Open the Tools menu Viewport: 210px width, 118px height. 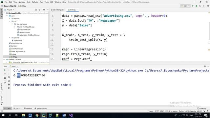(x=47, y=2)
